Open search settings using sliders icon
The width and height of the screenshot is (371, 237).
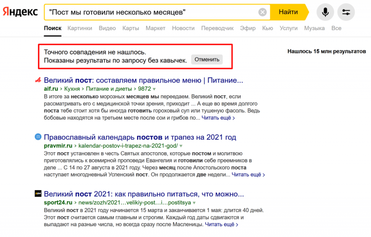pos(346,12)
